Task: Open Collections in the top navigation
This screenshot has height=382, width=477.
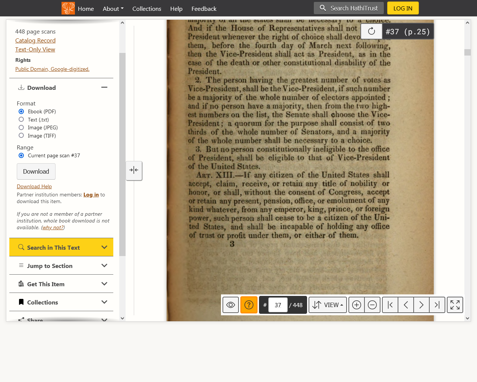Action: pyautogui.click(x=146, y=9)
